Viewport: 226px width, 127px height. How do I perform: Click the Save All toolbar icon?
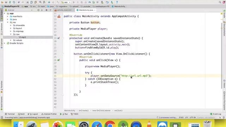coord(6,2)
